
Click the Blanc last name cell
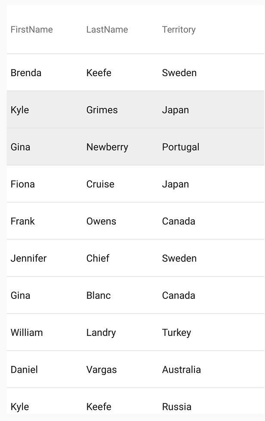99,295
